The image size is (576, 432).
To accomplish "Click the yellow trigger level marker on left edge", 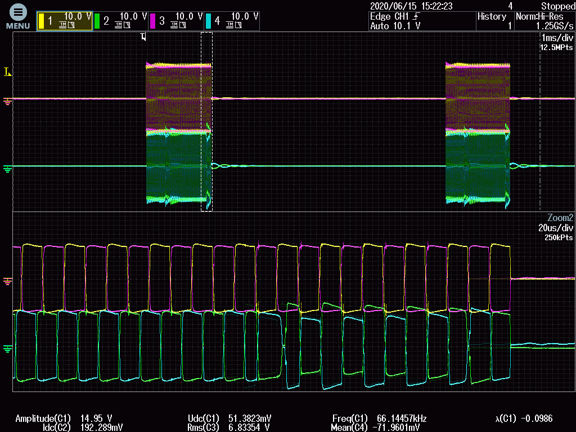I will [x=7, y=72].
